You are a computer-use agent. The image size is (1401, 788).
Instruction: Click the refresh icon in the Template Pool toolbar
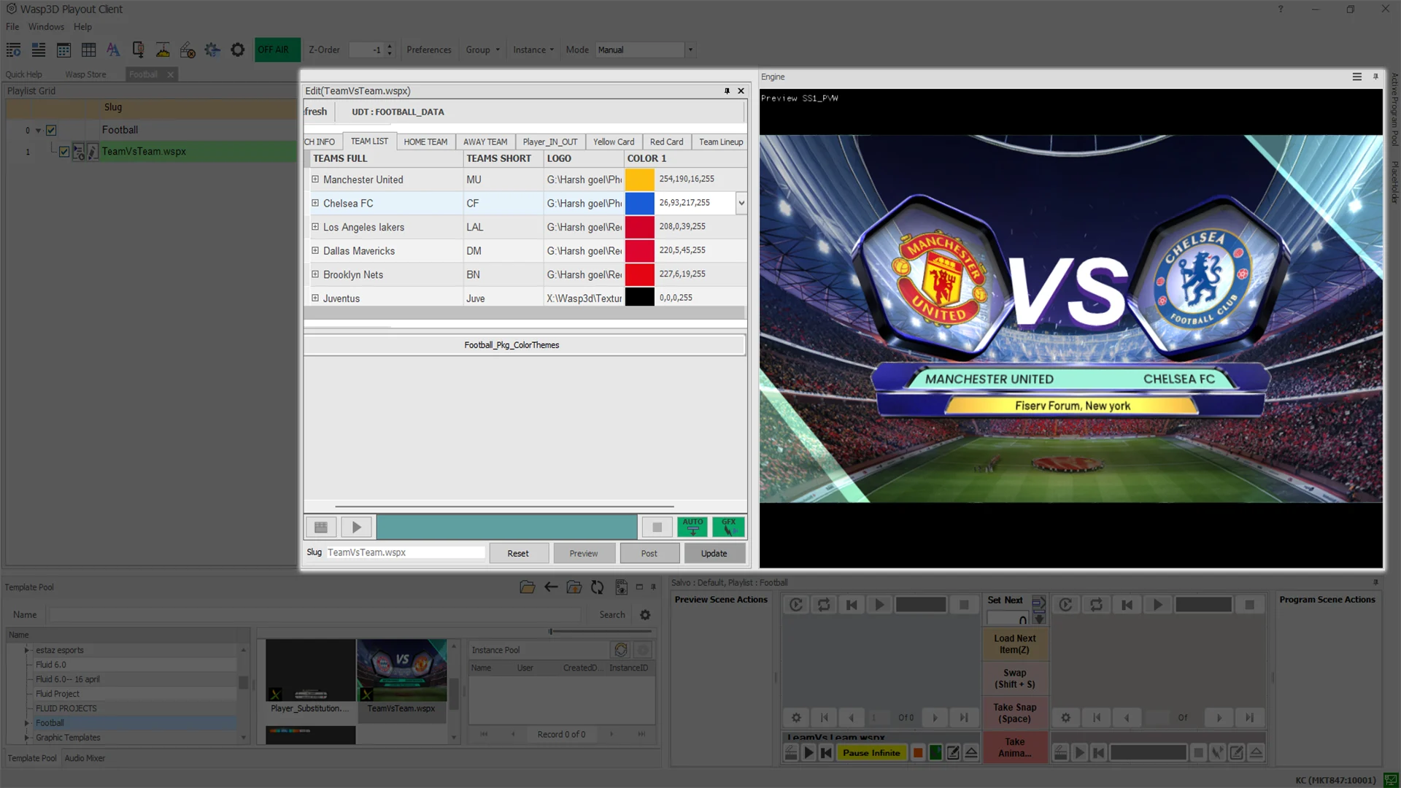click(x=597, y=587)
